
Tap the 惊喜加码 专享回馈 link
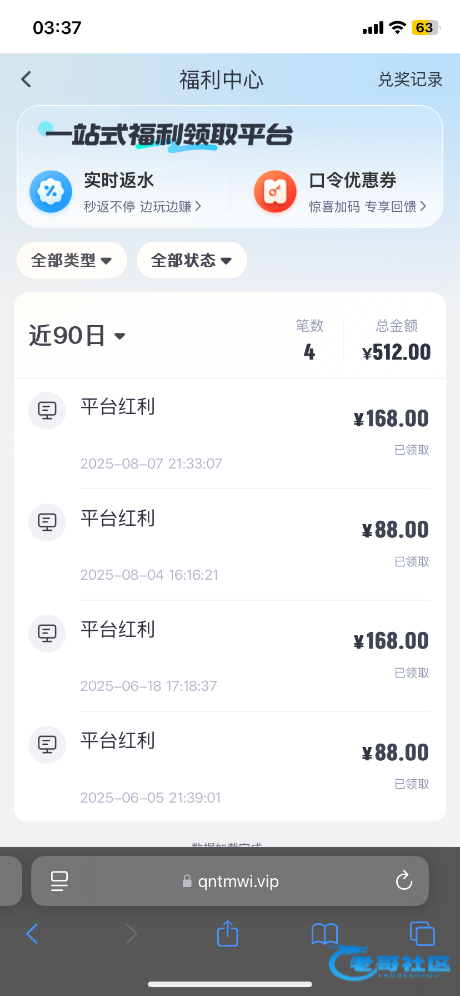click(367, 207)
